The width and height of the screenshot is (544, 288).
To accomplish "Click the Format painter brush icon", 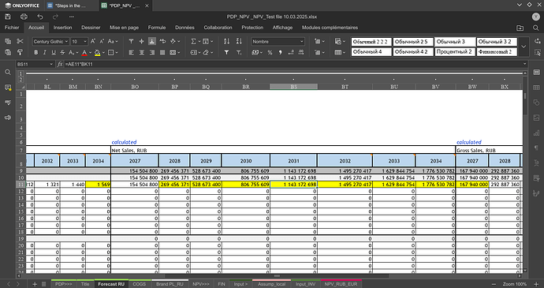I will 20,52.
